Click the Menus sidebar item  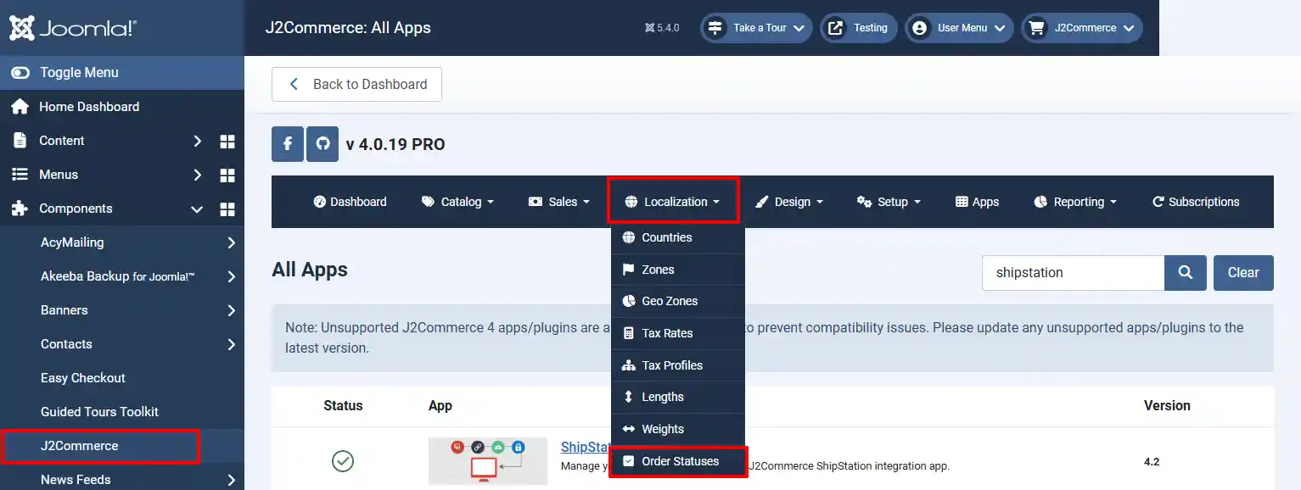click(x=59, y=175)
